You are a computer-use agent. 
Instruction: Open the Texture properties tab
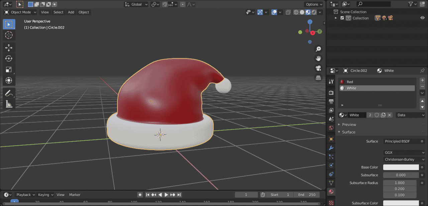coord(331,203)
